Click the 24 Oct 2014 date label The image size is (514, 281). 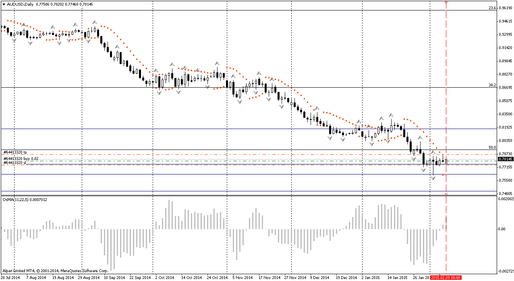coord(217,277)
